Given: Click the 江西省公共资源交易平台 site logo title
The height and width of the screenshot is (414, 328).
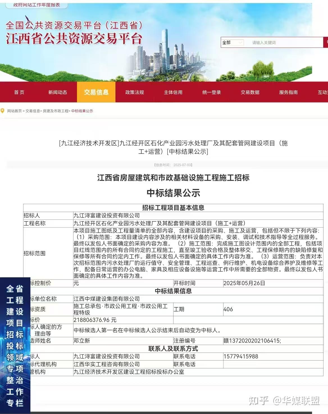Looking at the screenshot, I should [x=74, y=39].
